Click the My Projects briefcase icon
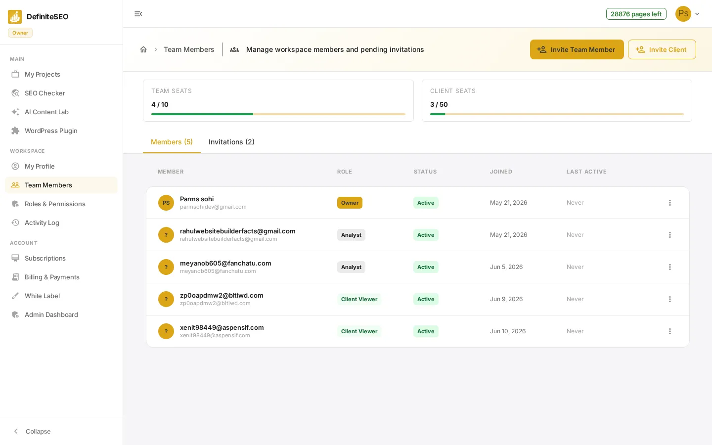 15,74
